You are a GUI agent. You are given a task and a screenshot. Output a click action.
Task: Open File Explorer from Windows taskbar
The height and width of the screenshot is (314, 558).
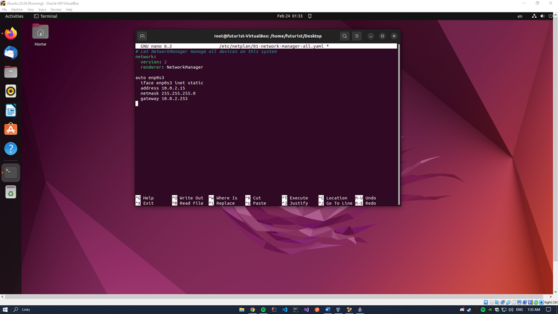(x=242, y=310)
